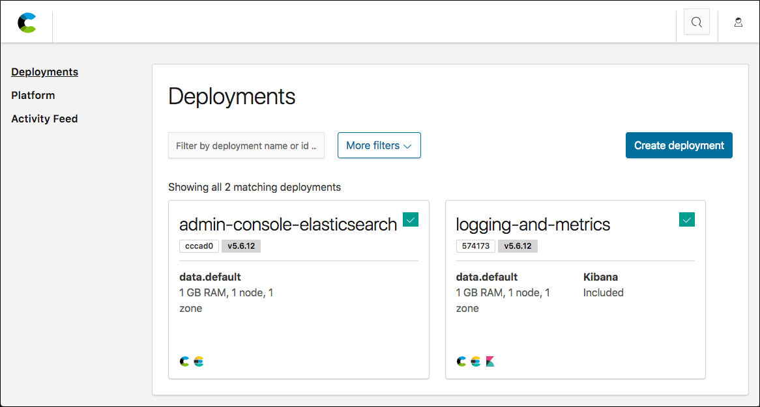Click Elasticsearch icon in logging-and-metrics card
Image resolution: width=760 pixels, height=407 pixels.
476,361
